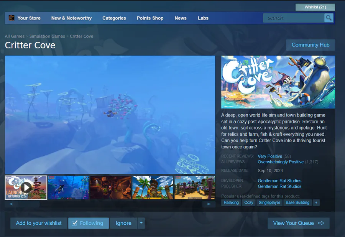Click the search magnifier icon
This screenshot has width=345, height=237.
point(329,18)
